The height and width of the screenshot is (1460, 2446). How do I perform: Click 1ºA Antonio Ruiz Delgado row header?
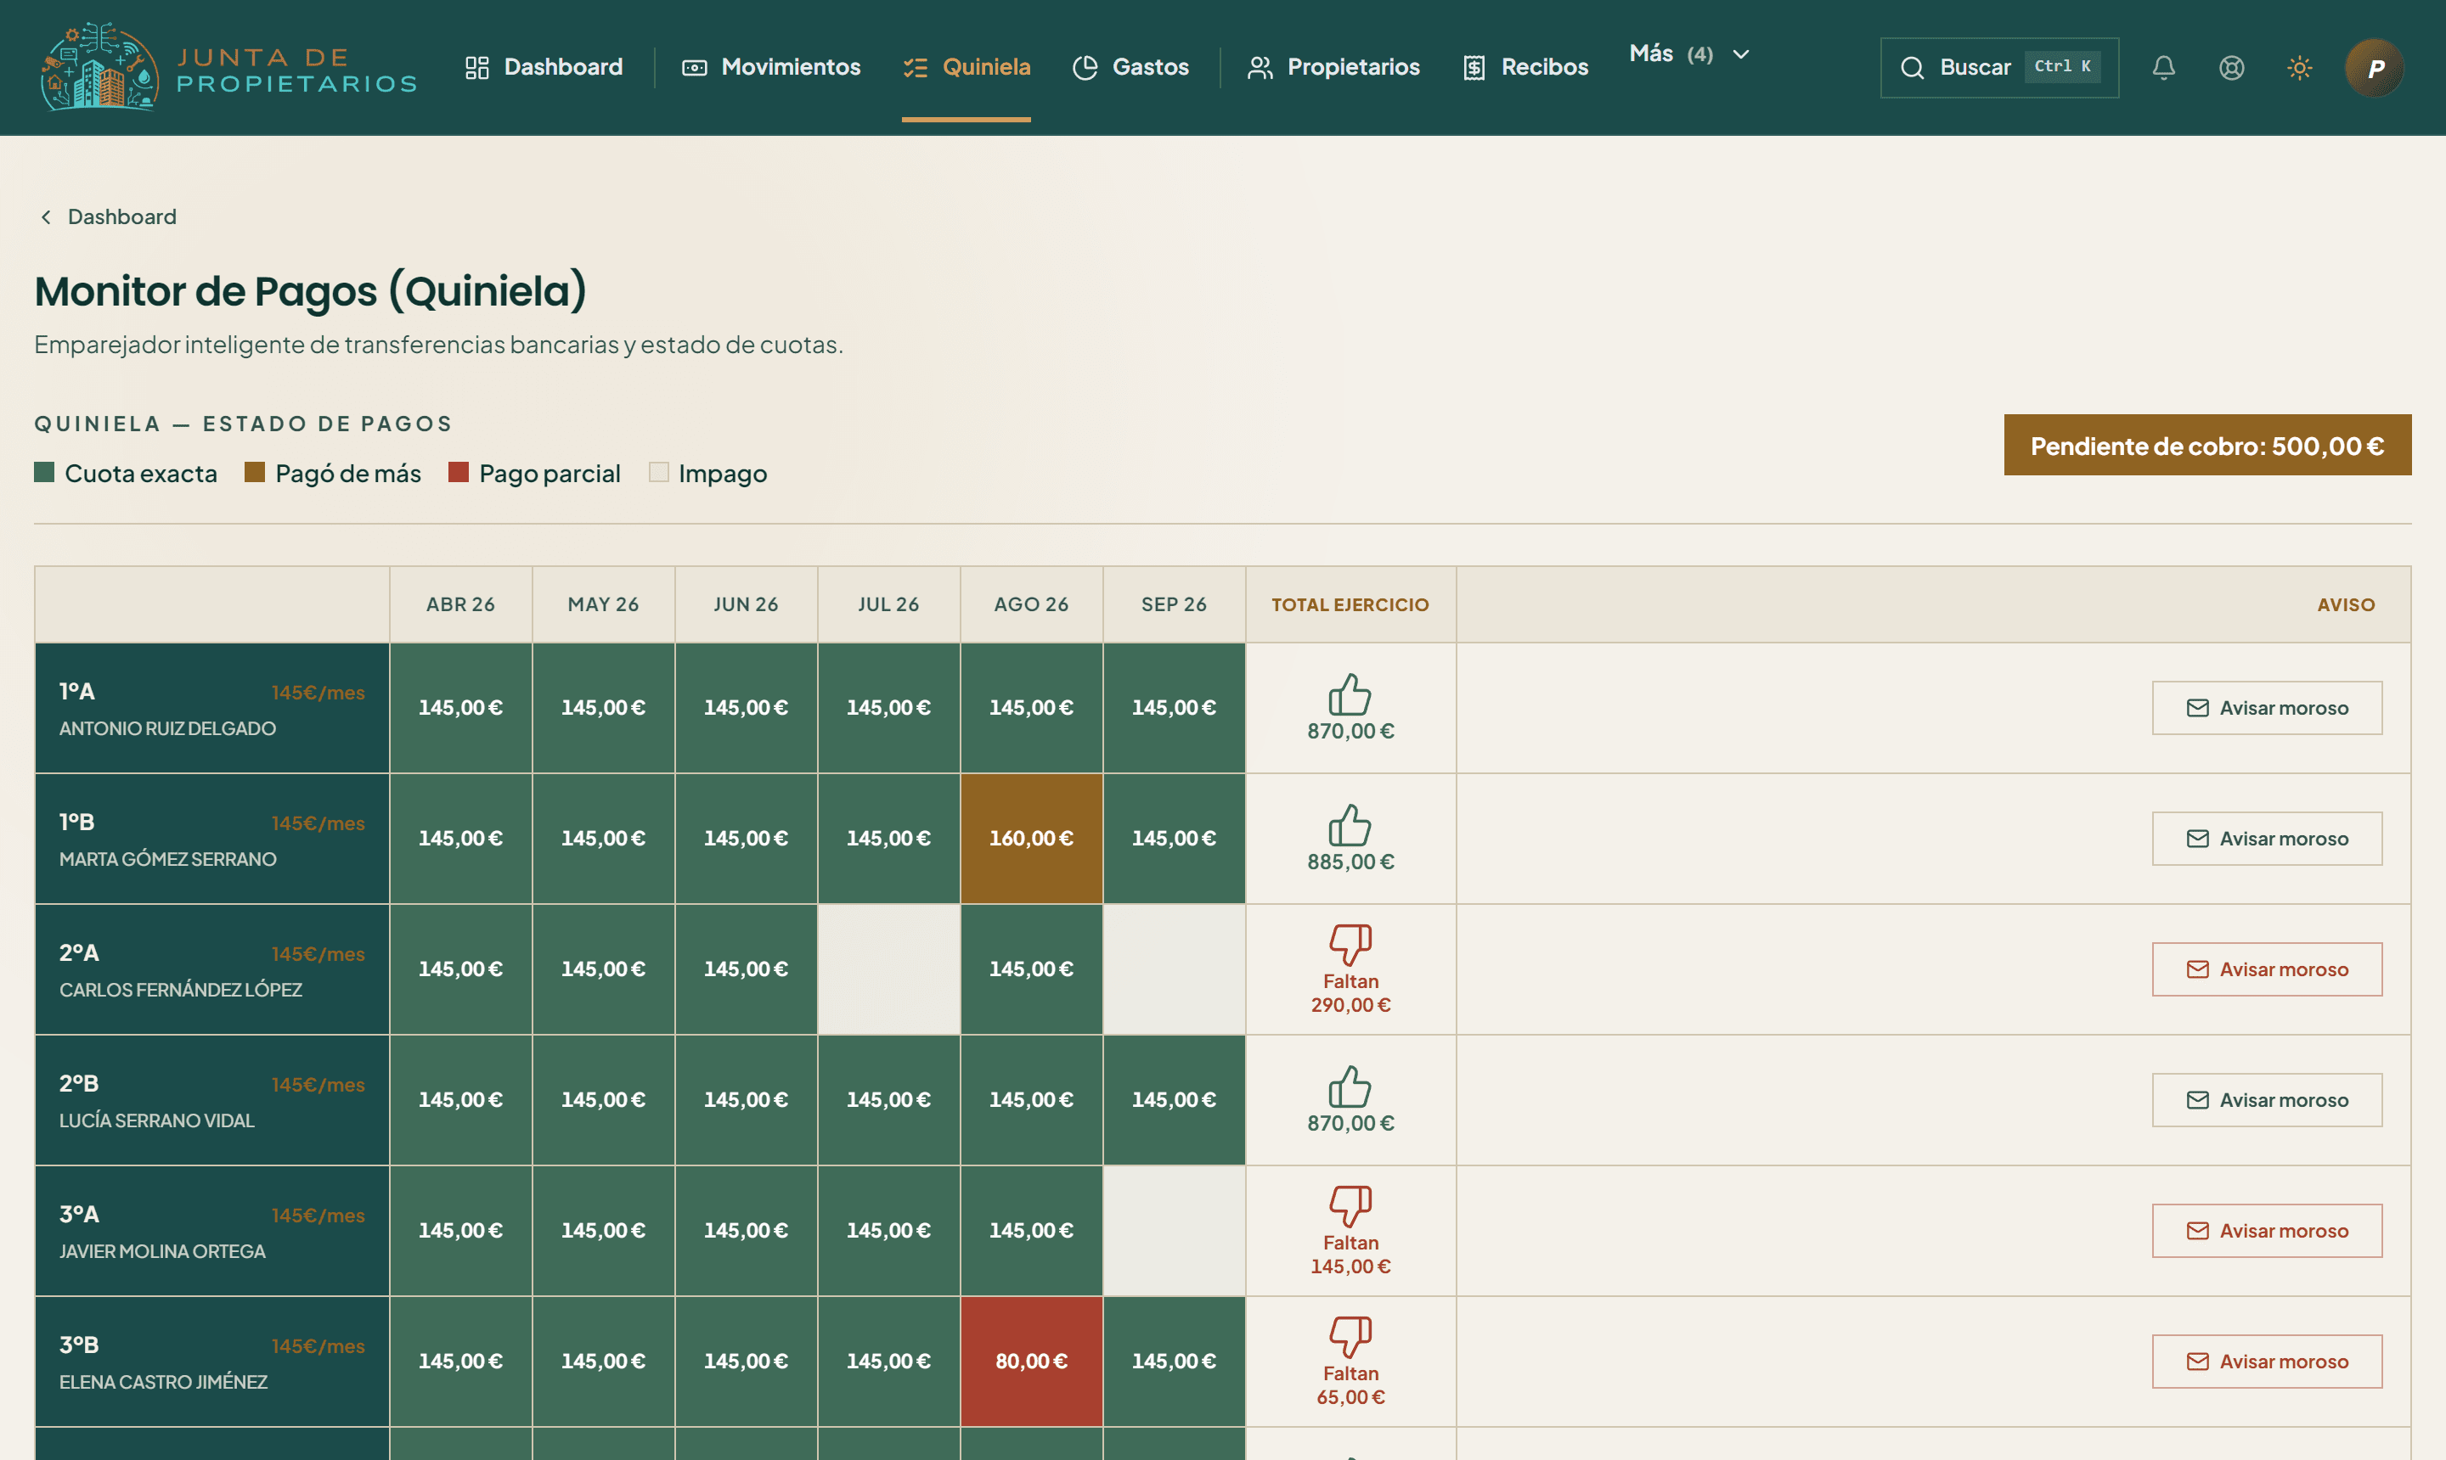(212, 709)
